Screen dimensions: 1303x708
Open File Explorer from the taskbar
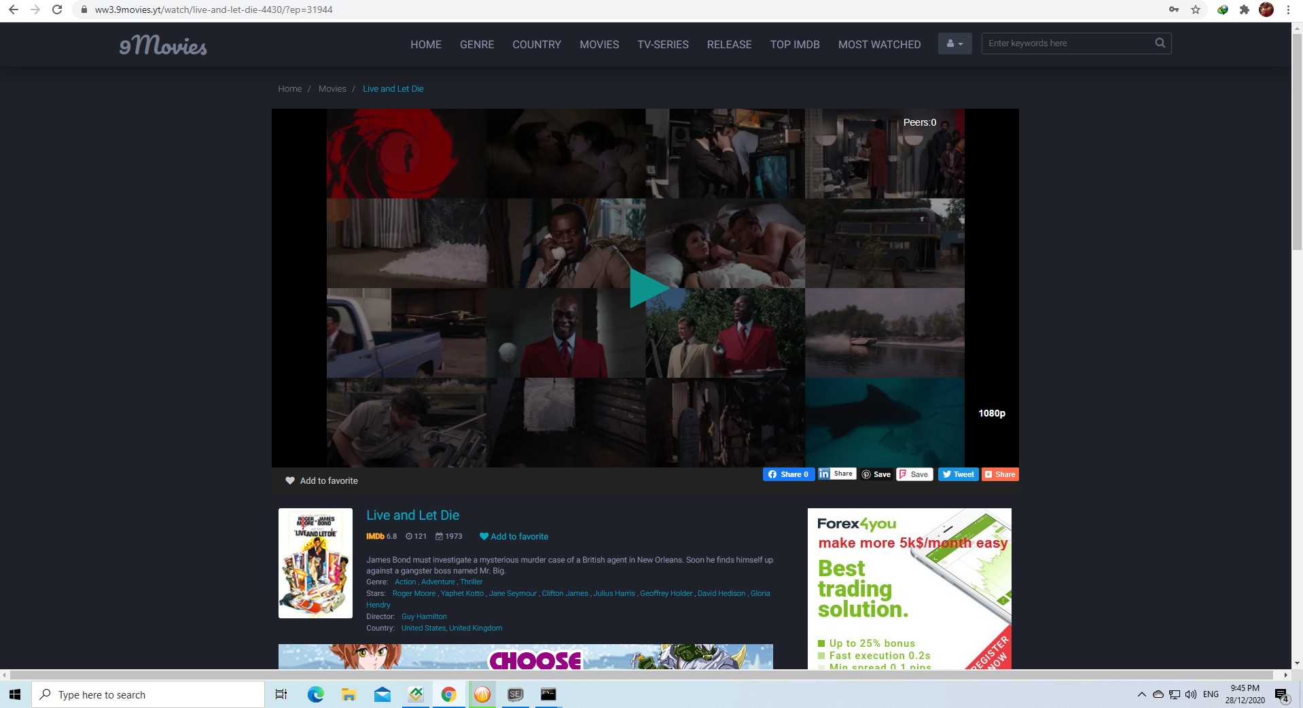point(349,694)
